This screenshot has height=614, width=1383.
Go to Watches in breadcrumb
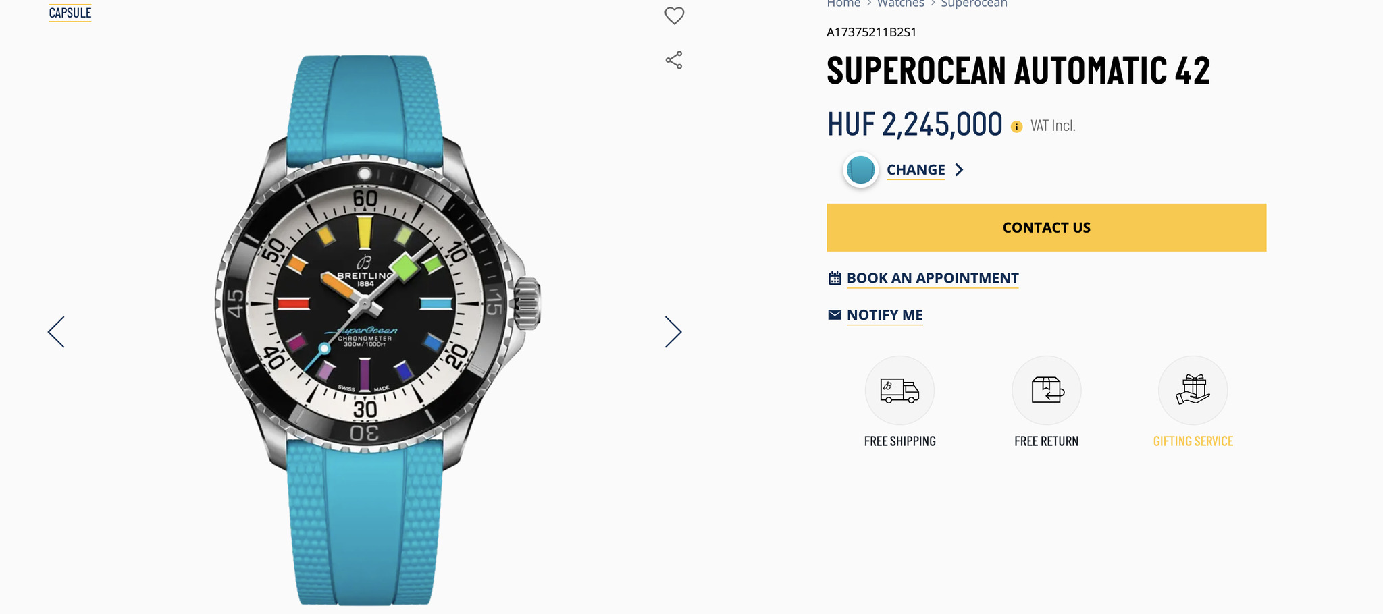900,4
